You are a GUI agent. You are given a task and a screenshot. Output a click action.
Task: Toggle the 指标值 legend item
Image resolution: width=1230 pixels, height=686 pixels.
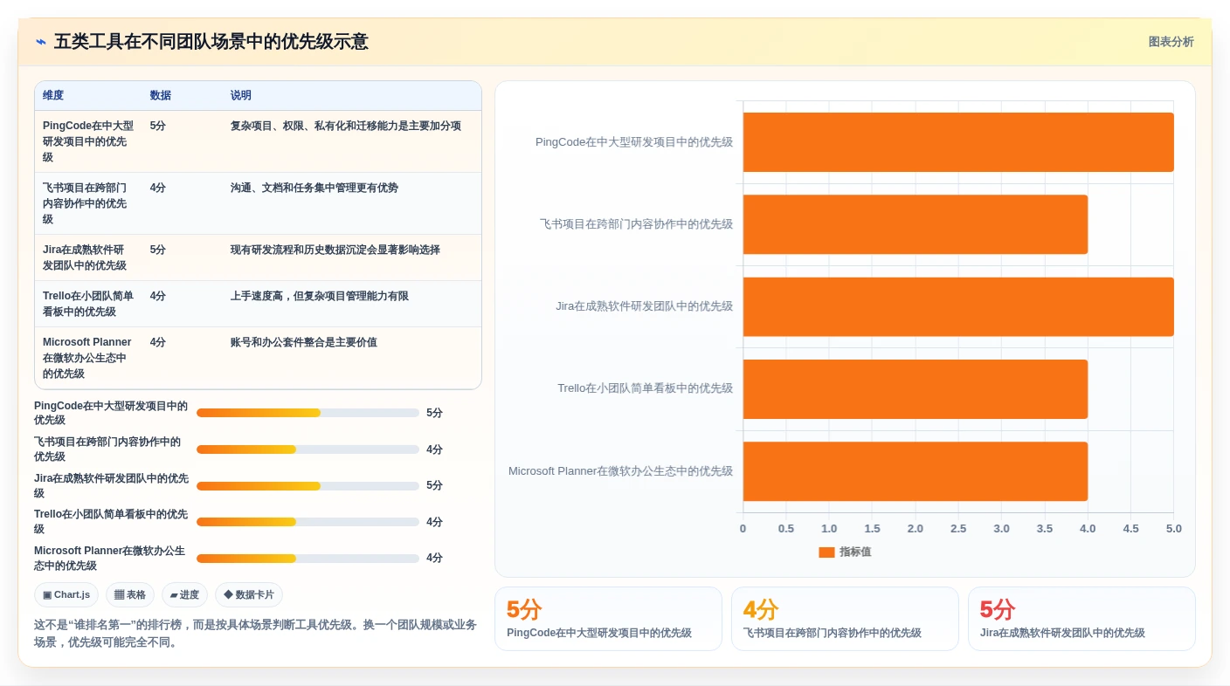coord(845,552)
